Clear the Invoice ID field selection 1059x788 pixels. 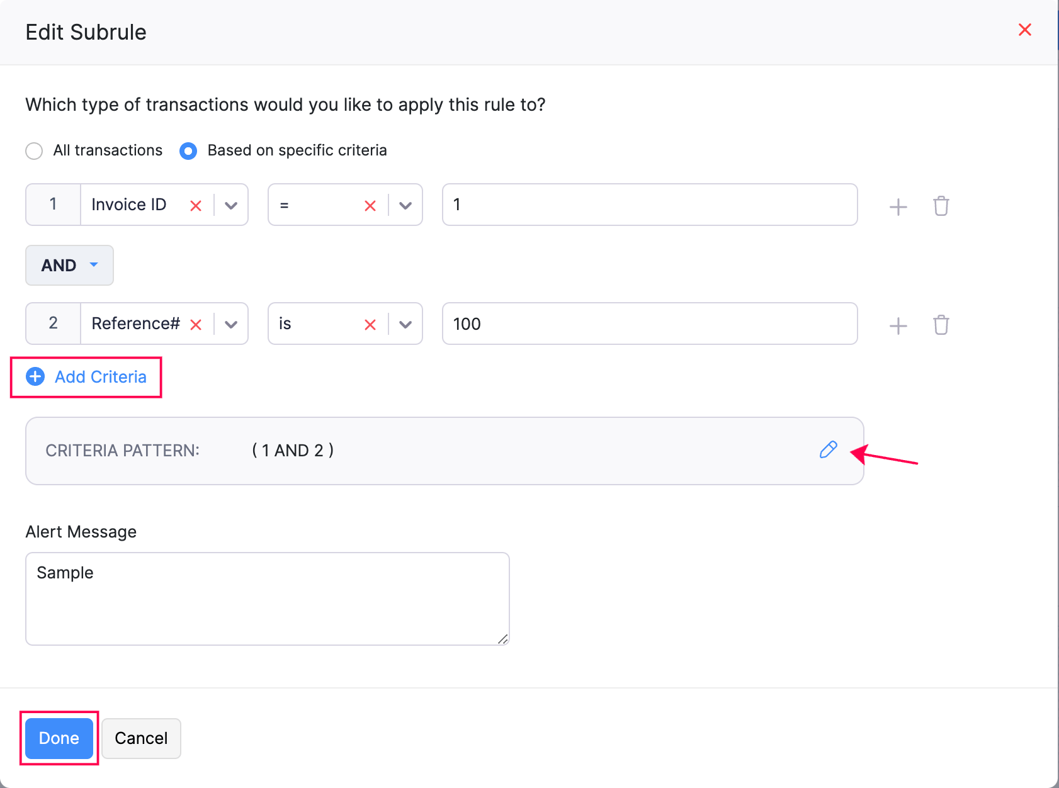tap(196, 206)
